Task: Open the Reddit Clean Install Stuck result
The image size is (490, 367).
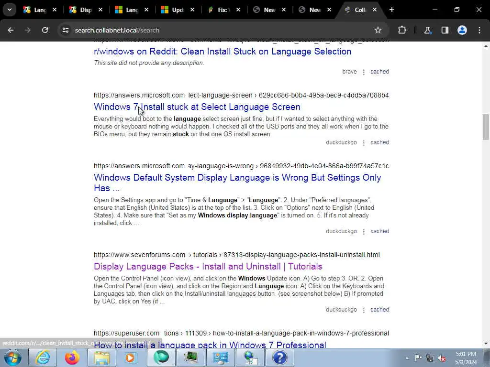Action: (223, 52)
